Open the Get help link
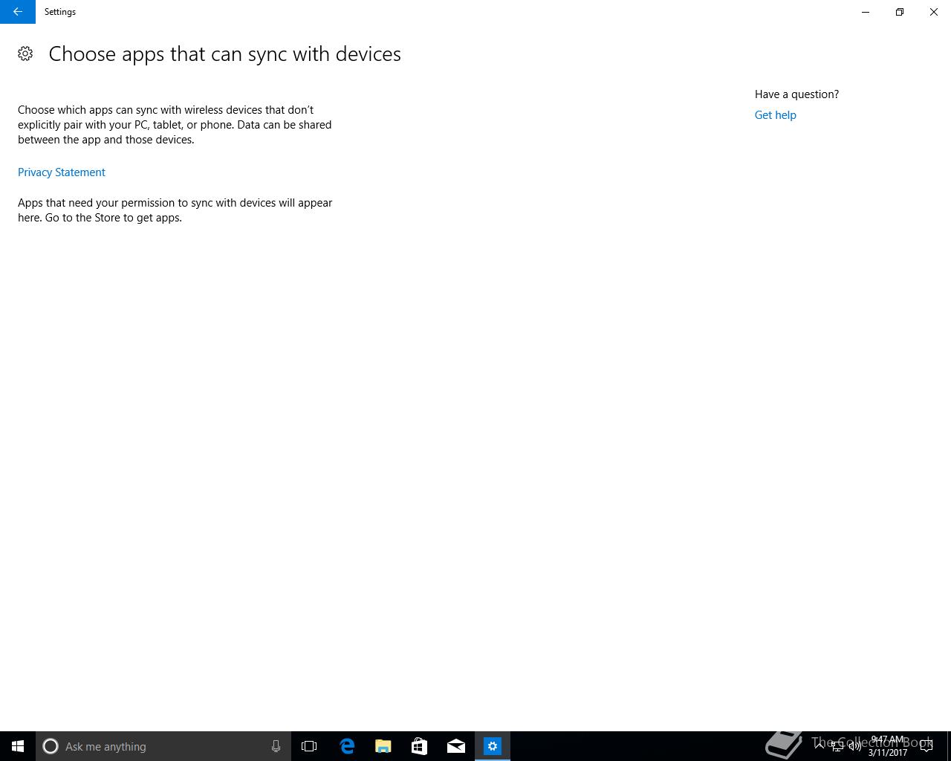This screenshot has height=761, width=951. 775,115
